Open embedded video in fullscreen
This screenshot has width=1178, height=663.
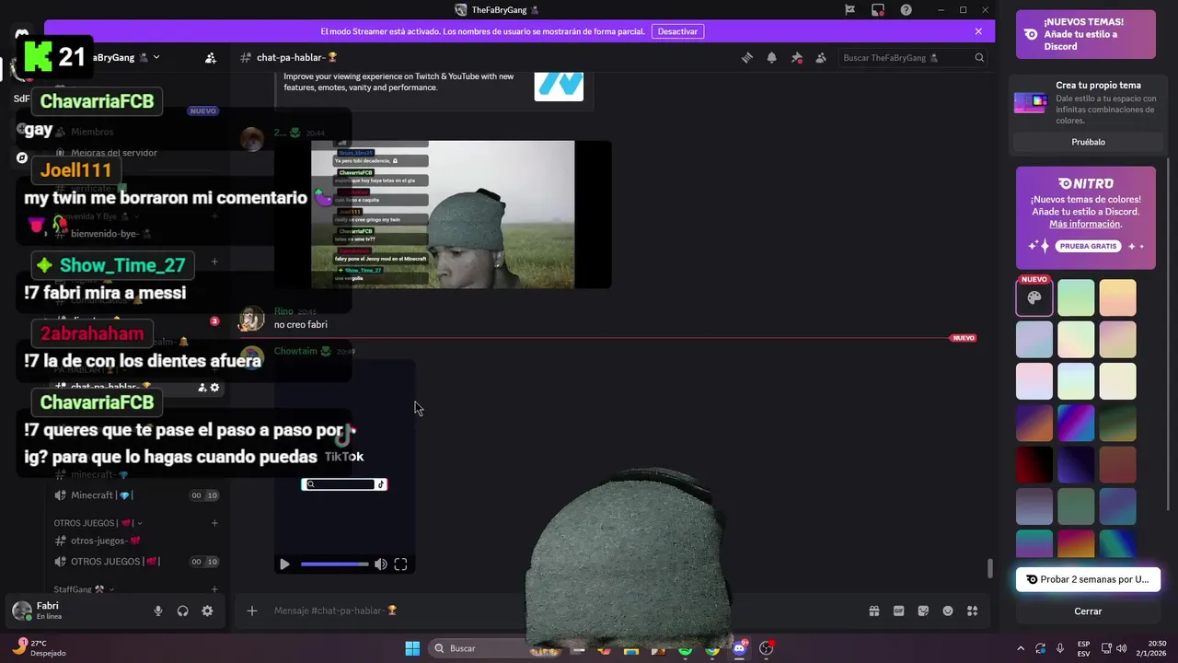coord(400,564)
